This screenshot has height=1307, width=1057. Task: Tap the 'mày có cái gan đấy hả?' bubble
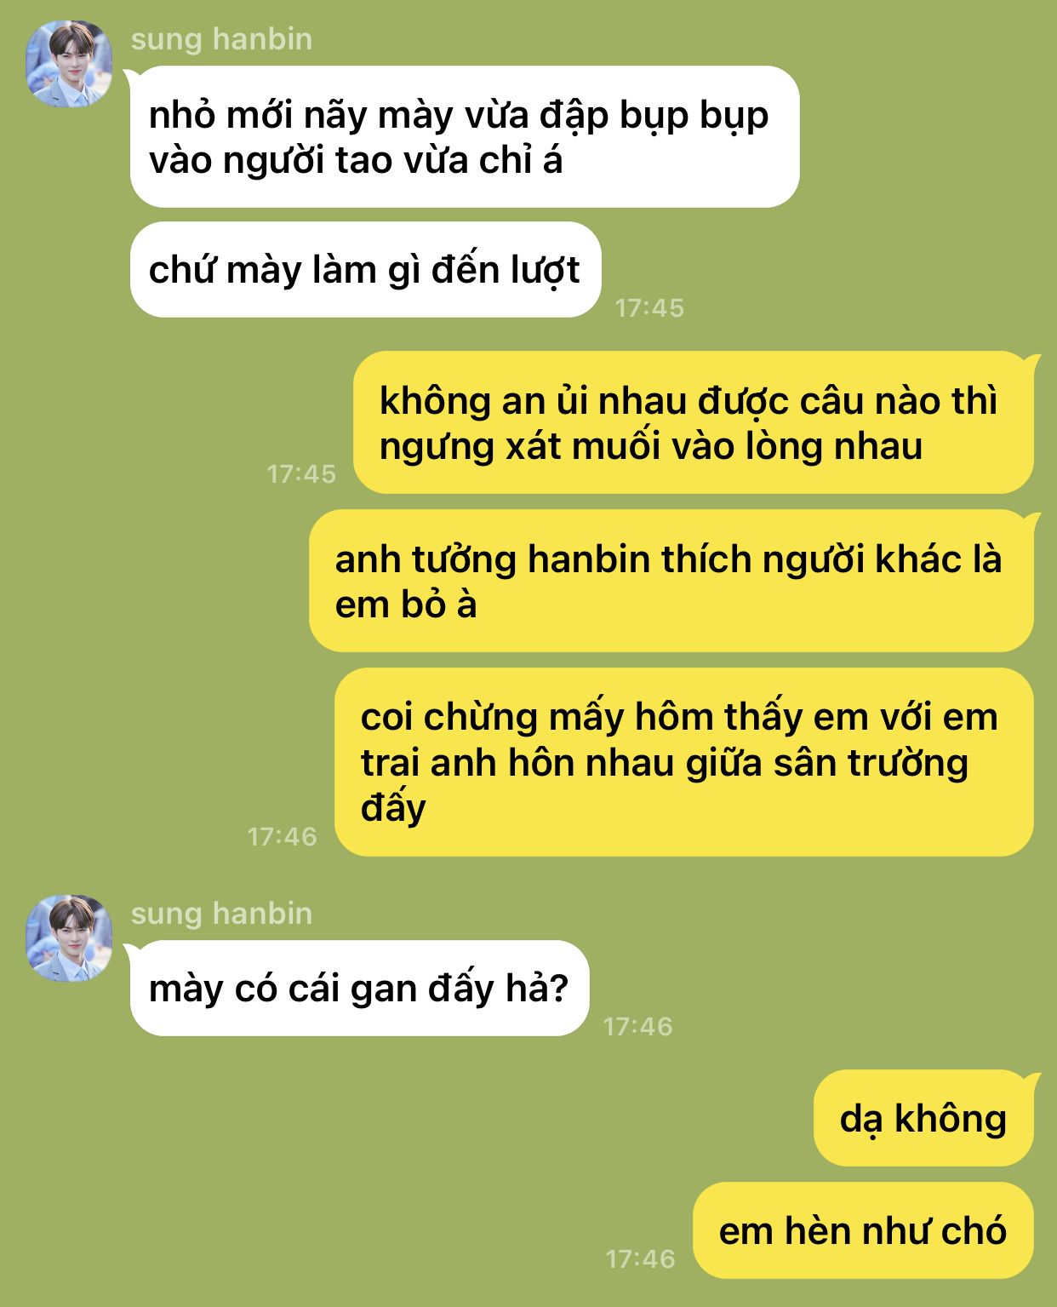point(359,989)
